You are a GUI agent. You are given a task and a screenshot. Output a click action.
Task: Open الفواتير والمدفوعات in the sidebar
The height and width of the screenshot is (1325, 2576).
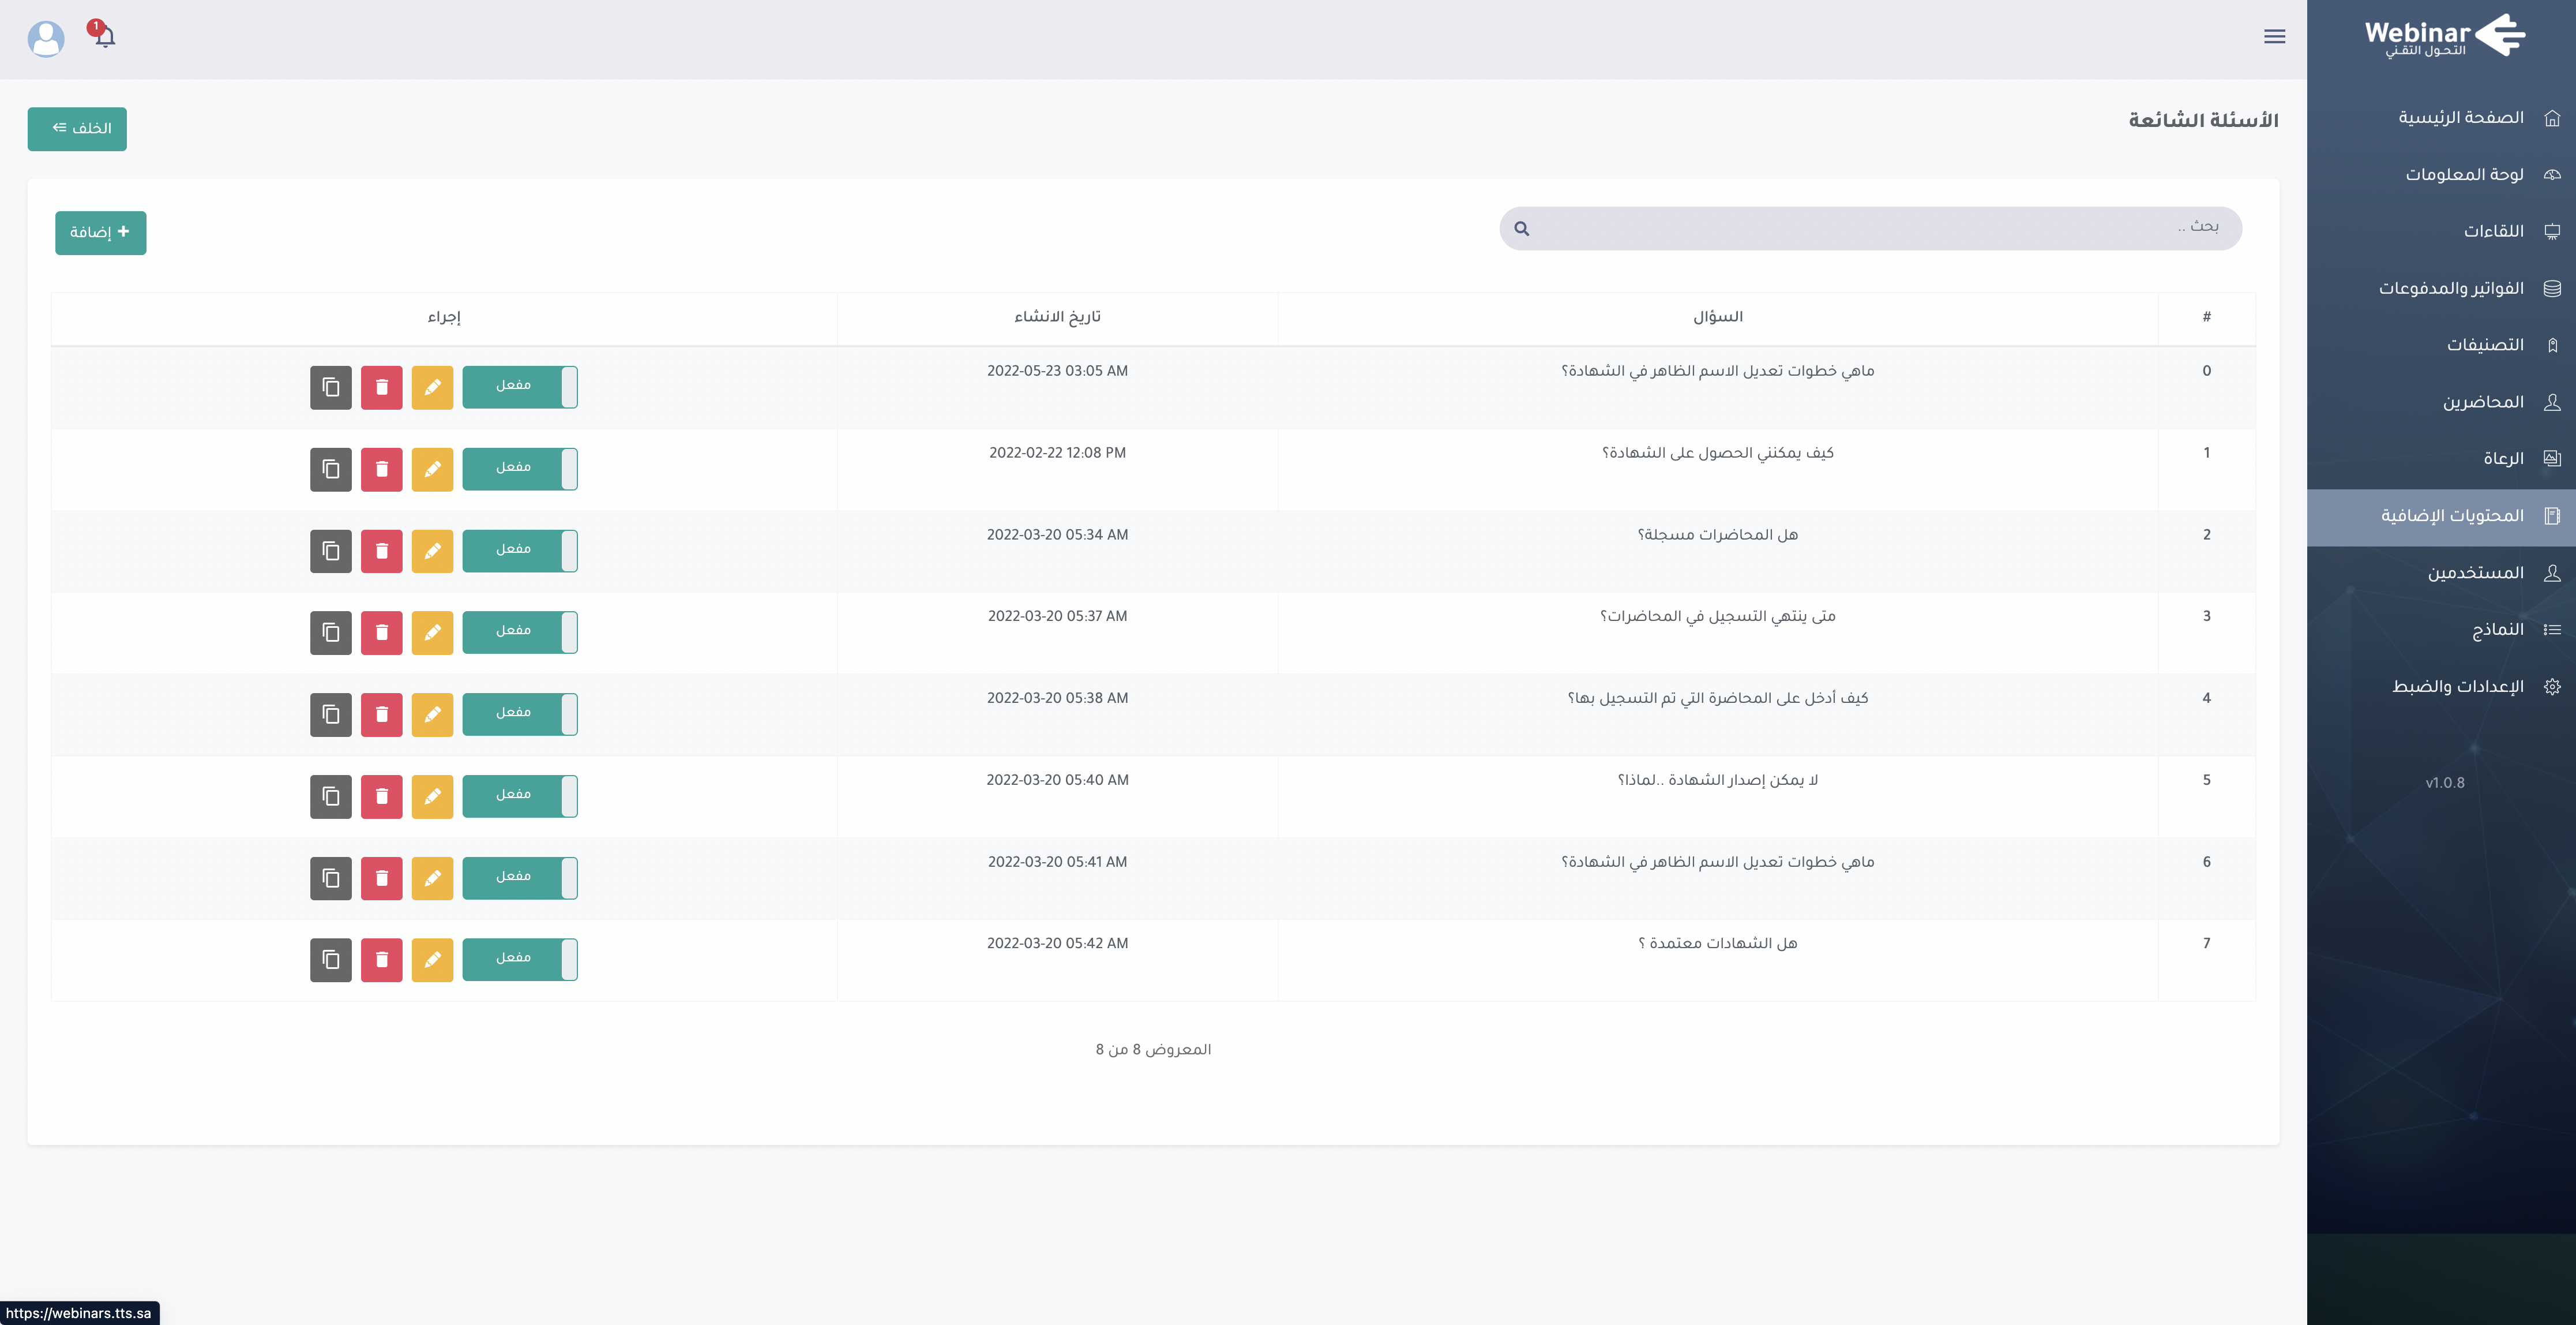tap(2441, 288)
